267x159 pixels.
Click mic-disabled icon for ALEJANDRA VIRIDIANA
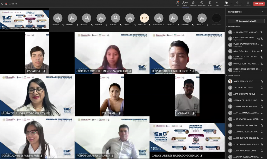(x=262, y=125)
